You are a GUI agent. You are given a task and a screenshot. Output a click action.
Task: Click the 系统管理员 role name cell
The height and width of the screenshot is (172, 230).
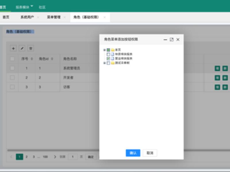[72, 68]
